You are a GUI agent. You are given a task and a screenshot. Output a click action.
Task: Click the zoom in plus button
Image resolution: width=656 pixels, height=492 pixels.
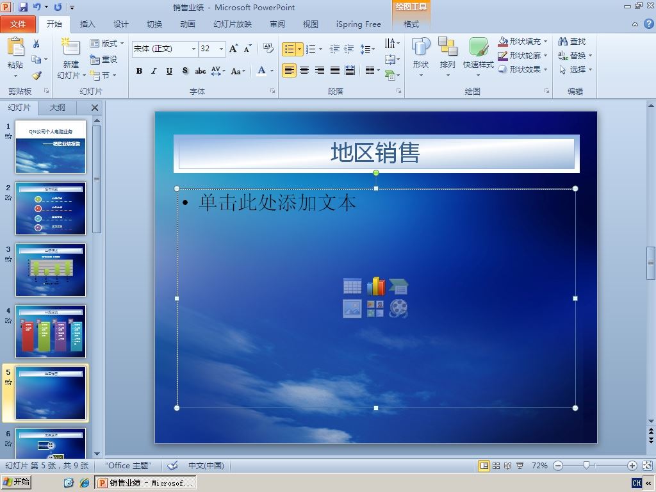632,466
